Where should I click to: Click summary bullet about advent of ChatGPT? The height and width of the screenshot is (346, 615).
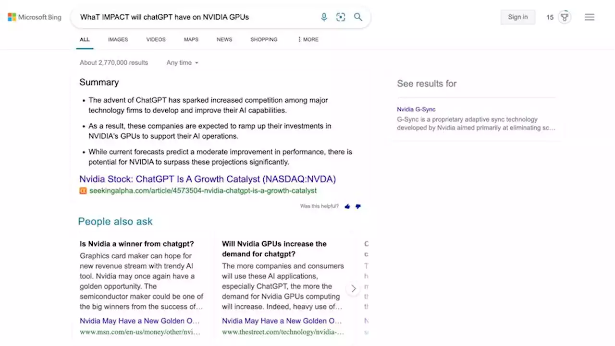coord(208,105)
